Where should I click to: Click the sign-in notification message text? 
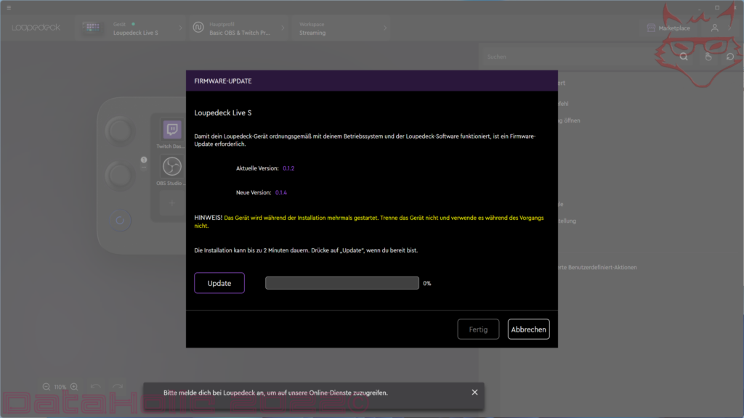(275, 393)
